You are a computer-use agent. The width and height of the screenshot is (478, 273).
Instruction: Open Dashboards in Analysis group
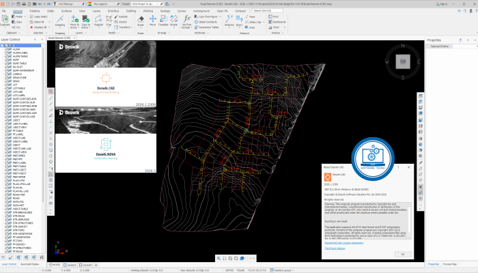[277, 22]
